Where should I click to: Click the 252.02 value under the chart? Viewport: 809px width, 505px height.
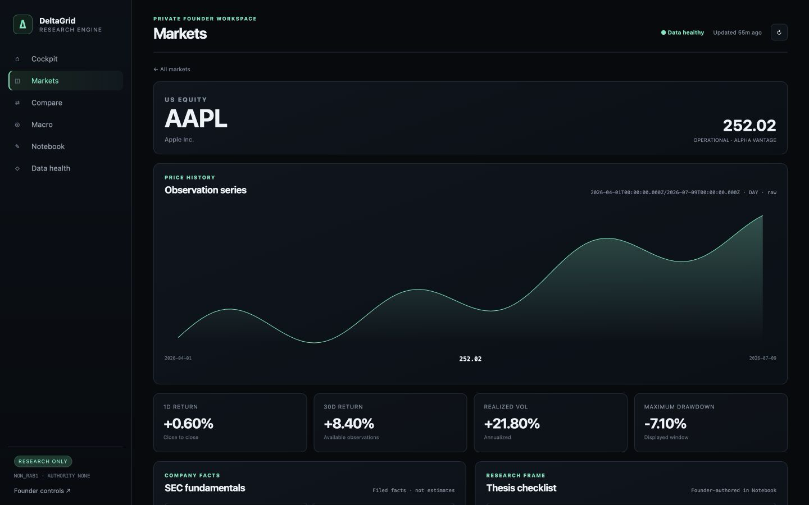(470, 359)
